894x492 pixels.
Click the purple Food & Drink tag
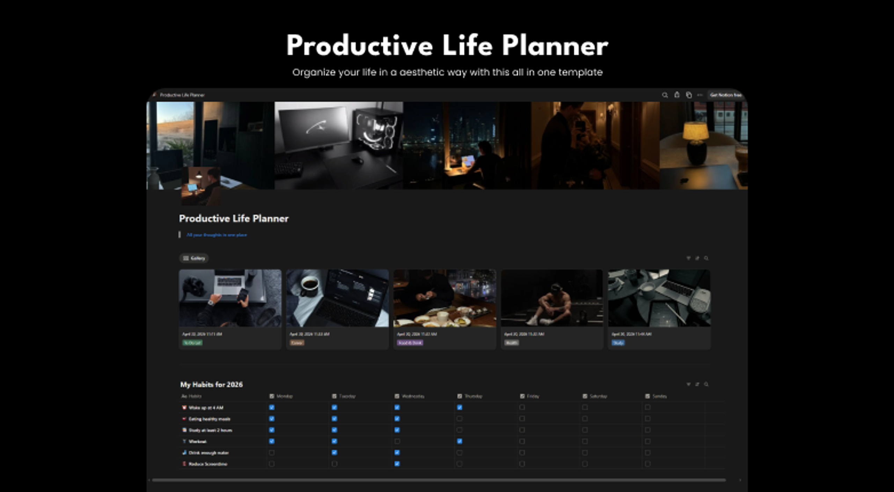pos(410,343)
